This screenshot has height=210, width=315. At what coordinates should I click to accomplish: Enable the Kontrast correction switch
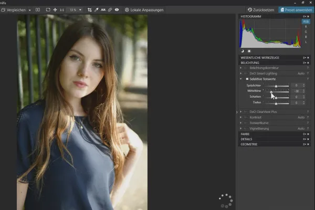246,117
